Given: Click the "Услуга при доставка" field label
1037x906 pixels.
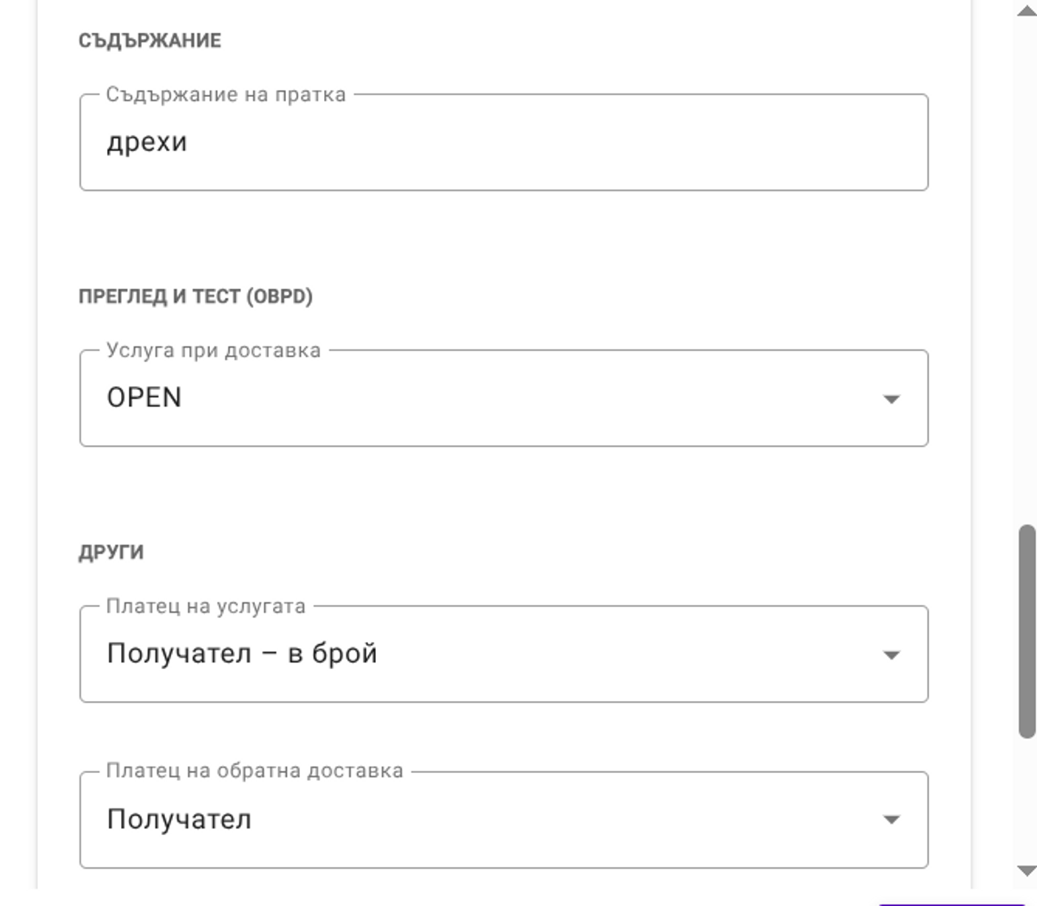Looking at the screenshot, I should [213, 351].
